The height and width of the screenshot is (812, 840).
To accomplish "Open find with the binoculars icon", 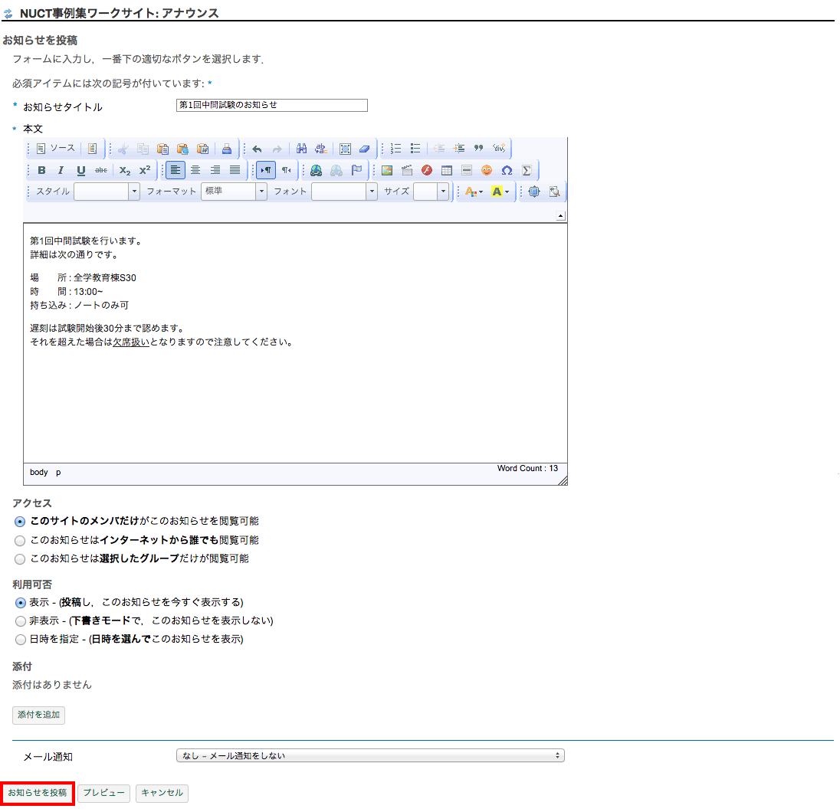I will [x=301, y=149].
